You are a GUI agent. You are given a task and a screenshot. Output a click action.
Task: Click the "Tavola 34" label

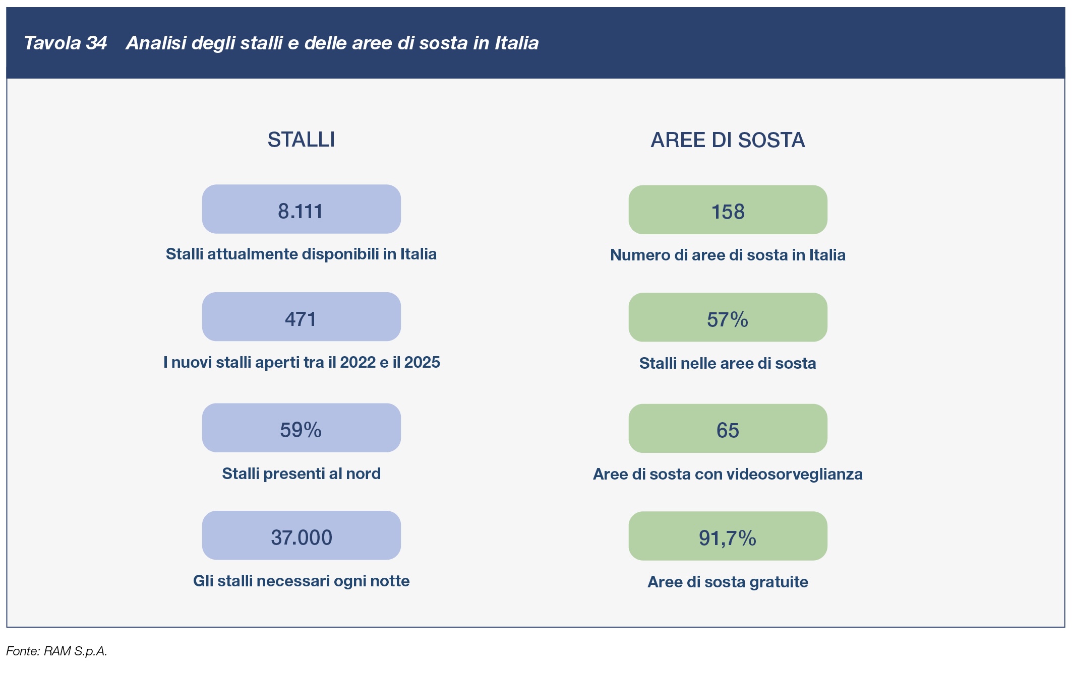(65, 43)
